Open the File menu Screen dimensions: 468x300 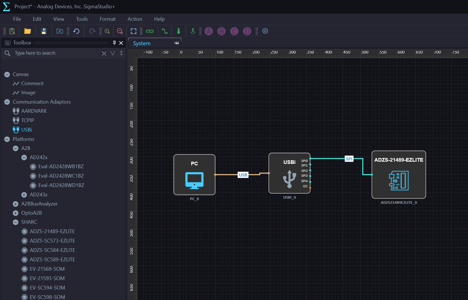[17, 19]
